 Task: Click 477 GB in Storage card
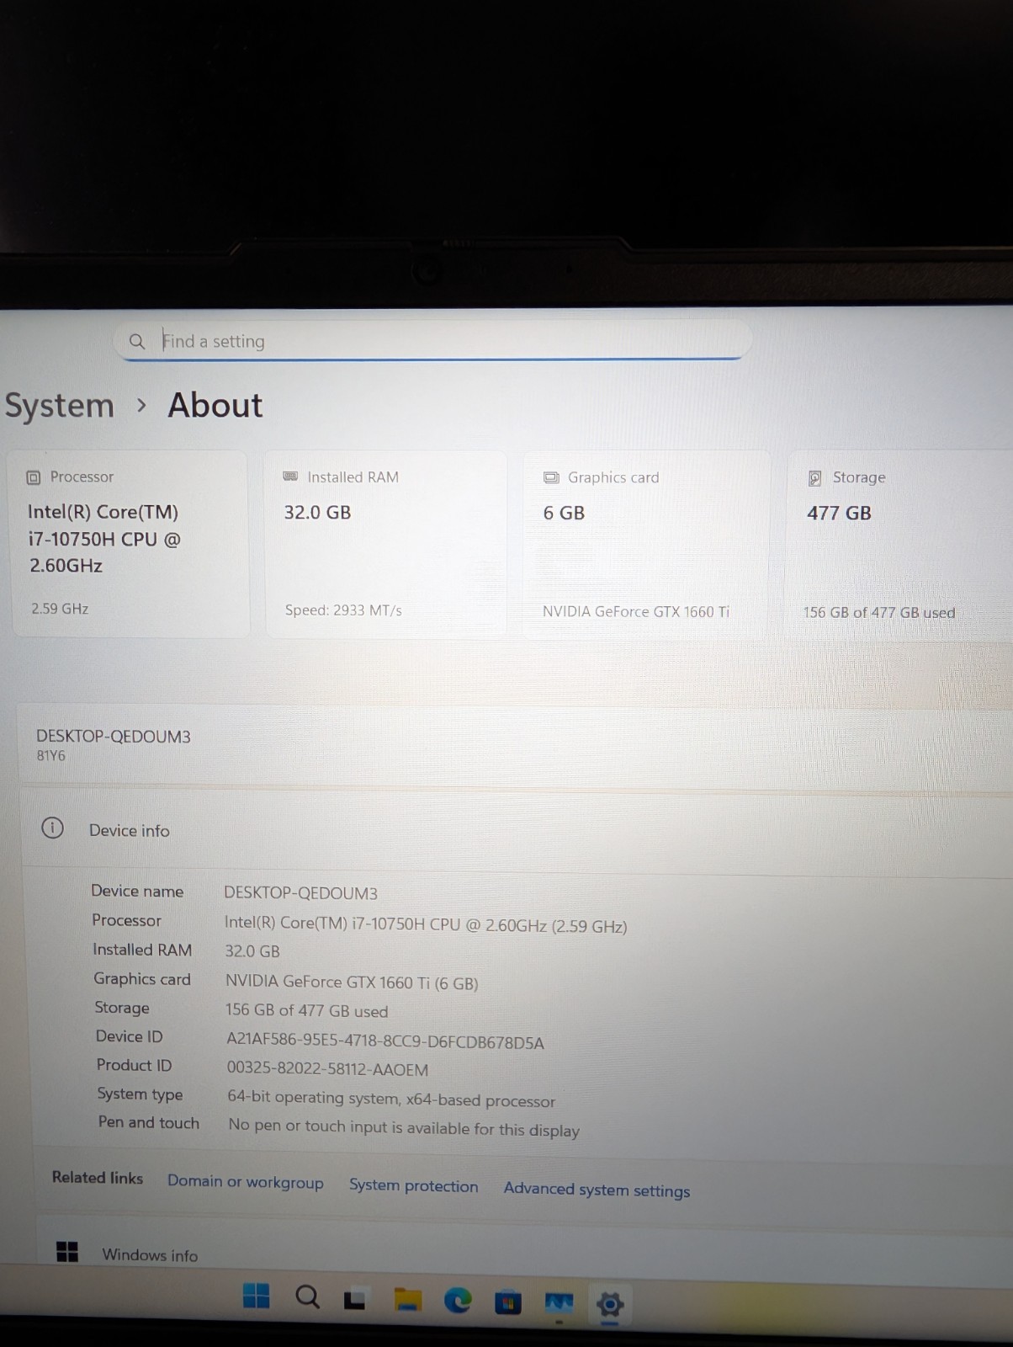[839, 514]
